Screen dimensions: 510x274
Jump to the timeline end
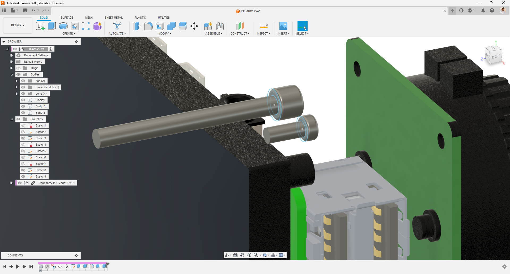click(31, 267)
